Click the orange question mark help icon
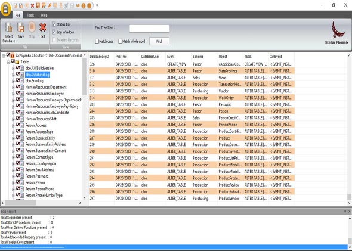Screen dimensions: 352x251 click(84, 5)
